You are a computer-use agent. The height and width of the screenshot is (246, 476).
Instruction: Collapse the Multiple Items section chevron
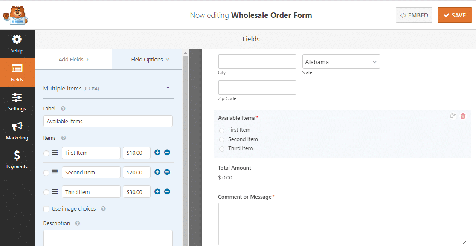[x=168, y=88]
